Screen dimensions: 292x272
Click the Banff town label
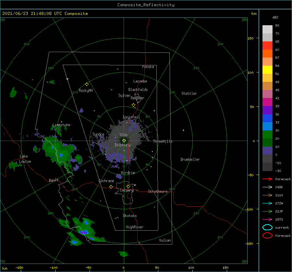pyautogui.click(x=54, y=180)
